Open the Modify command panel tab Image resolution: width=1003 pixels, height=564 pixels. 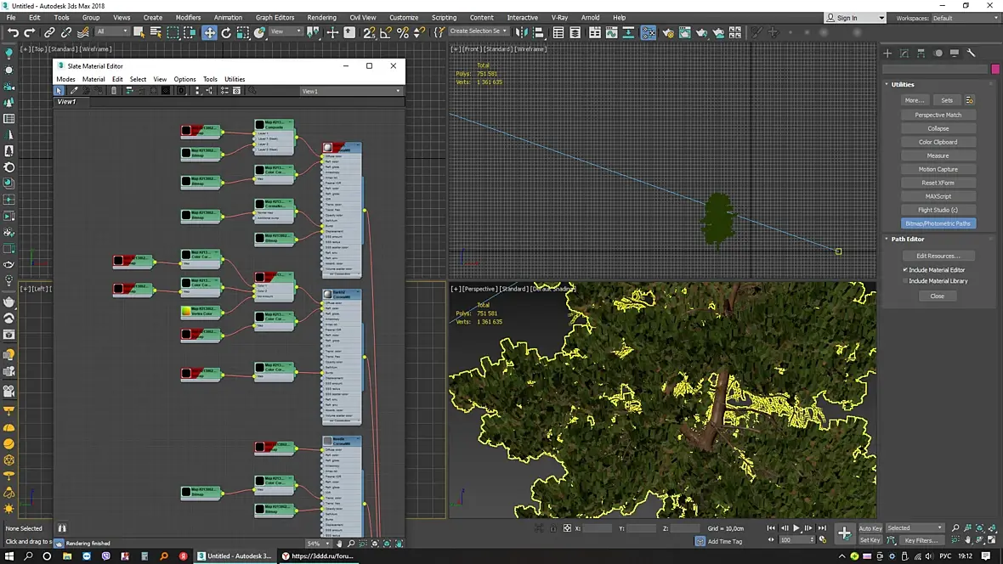[x=904, y=54]
